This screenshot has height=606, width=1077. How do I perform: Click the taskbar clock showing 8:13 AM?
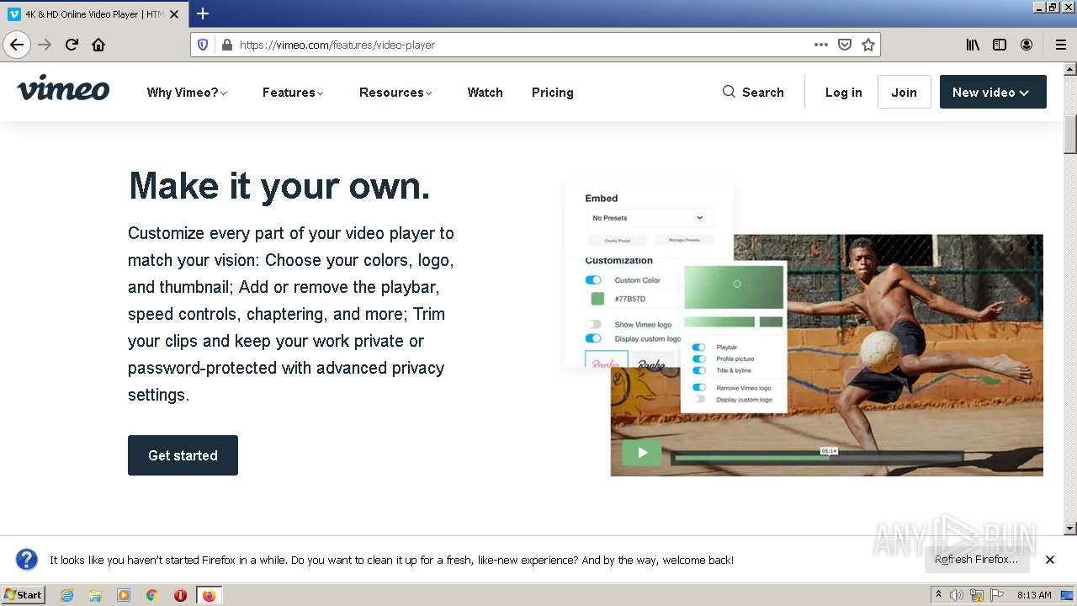tap(1034, 595)
